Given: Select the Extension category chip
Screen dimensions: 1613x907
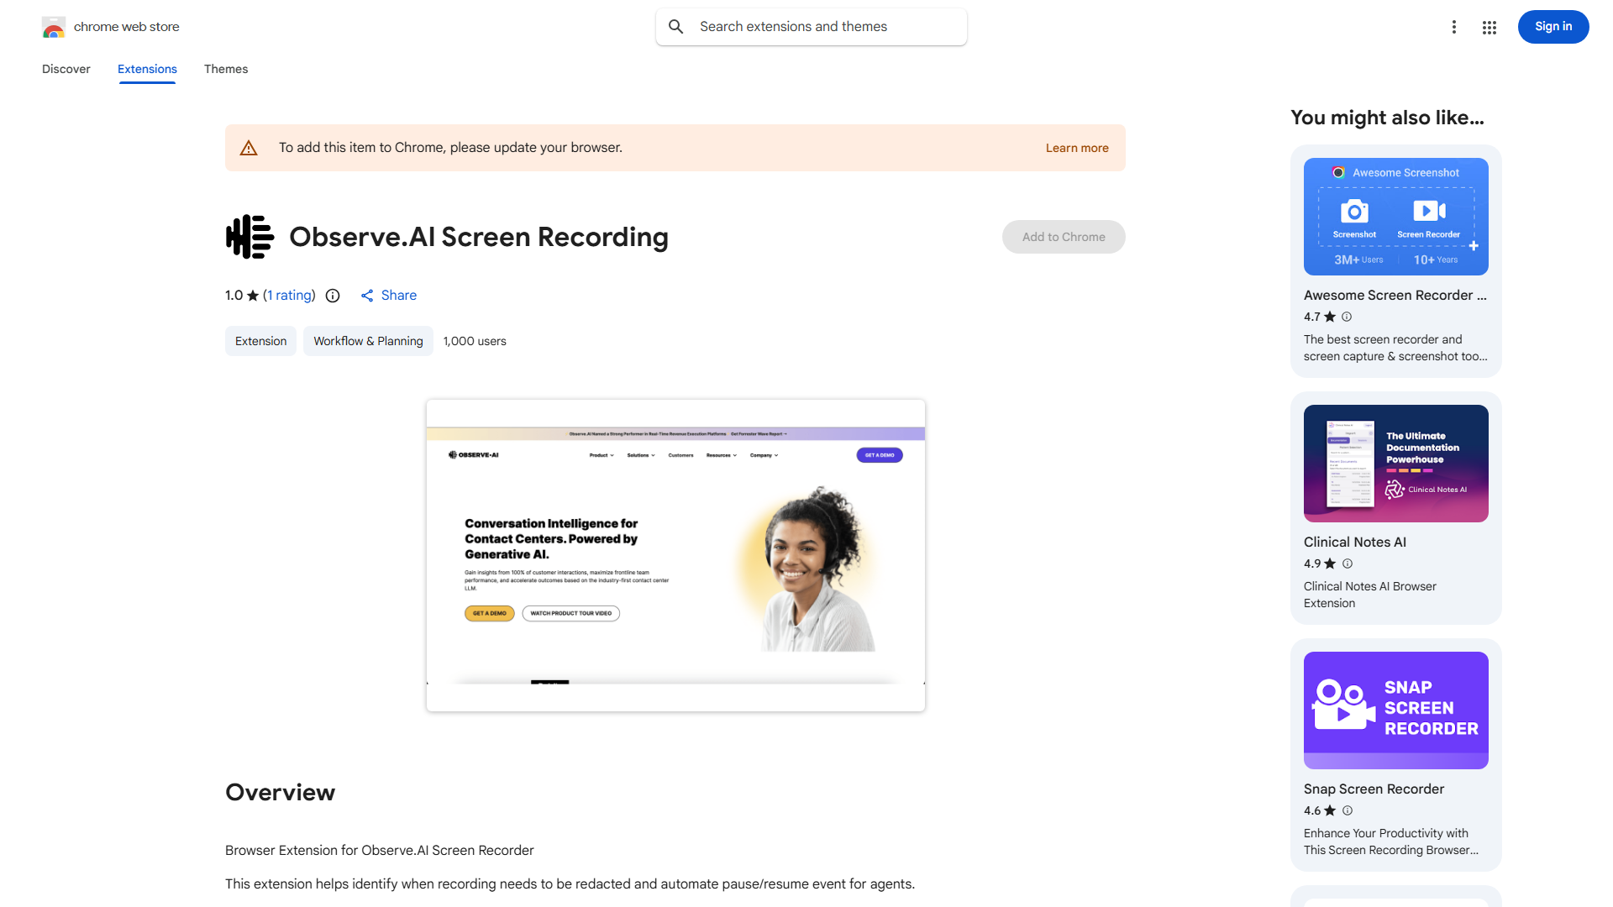Looking at the screenshot, I should coord(260,341).
